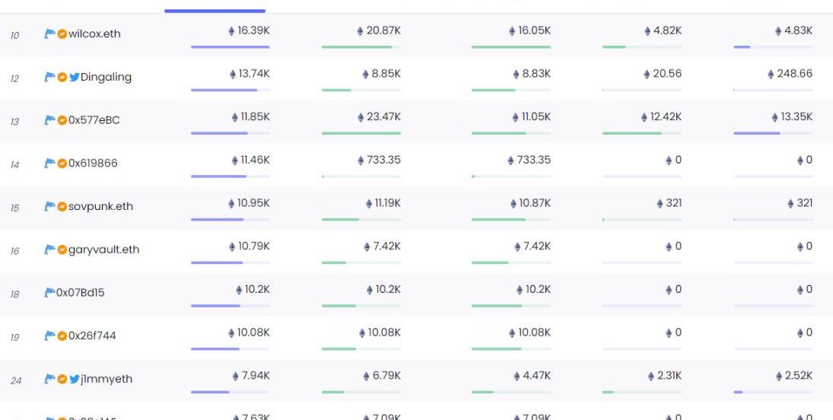This screenshot has height=420, width=833.
Task: Open the Dingaling trader profile
Action: click(x=106, y=77)
